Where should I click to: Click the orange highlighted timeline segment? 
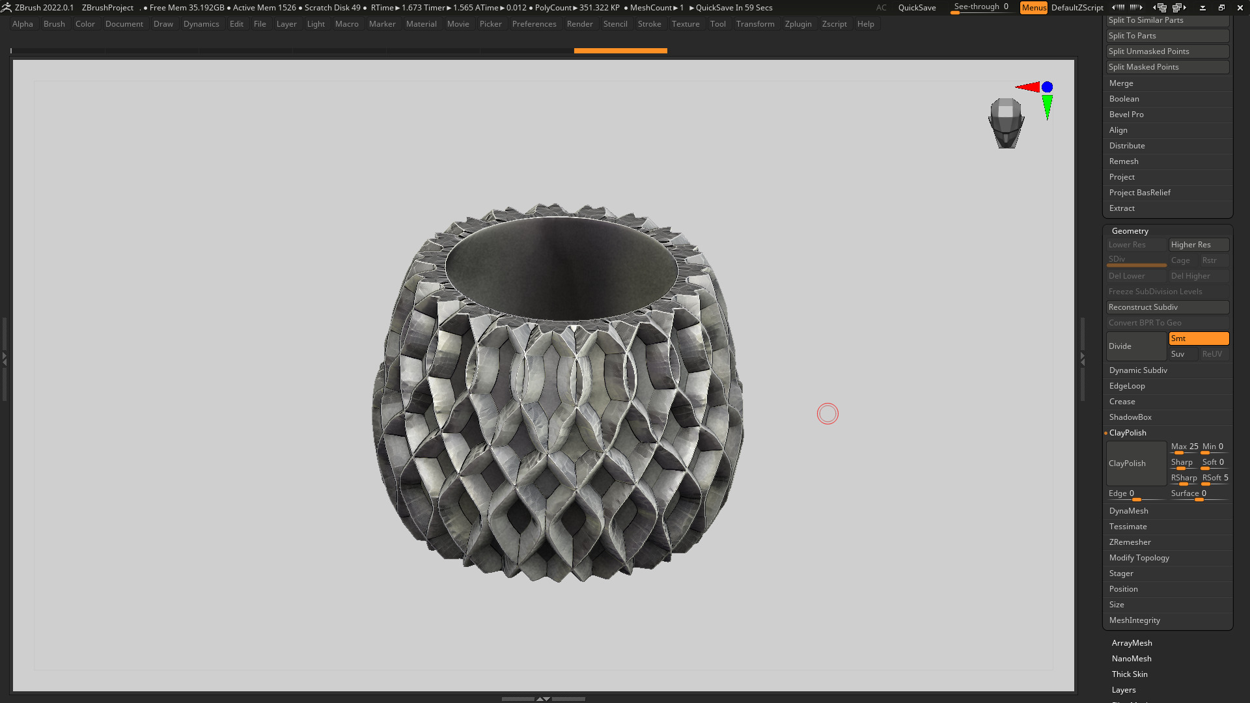[x=620, y=50]
